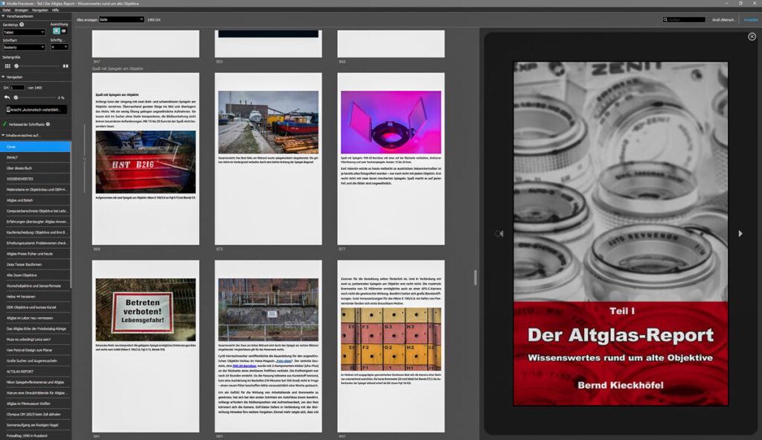Open the Schriftart dropdown showing Bookerly
Viewport: 762px width, 440px height.
[24, 46]
